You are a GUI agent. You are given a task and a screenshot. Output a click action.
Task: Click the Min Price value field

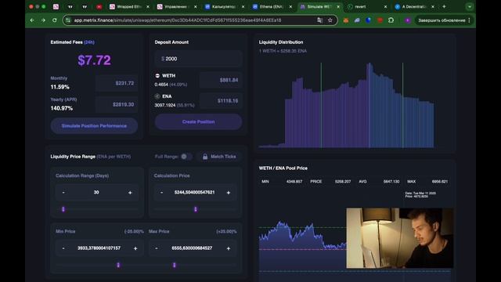click(x=99, y=248)
